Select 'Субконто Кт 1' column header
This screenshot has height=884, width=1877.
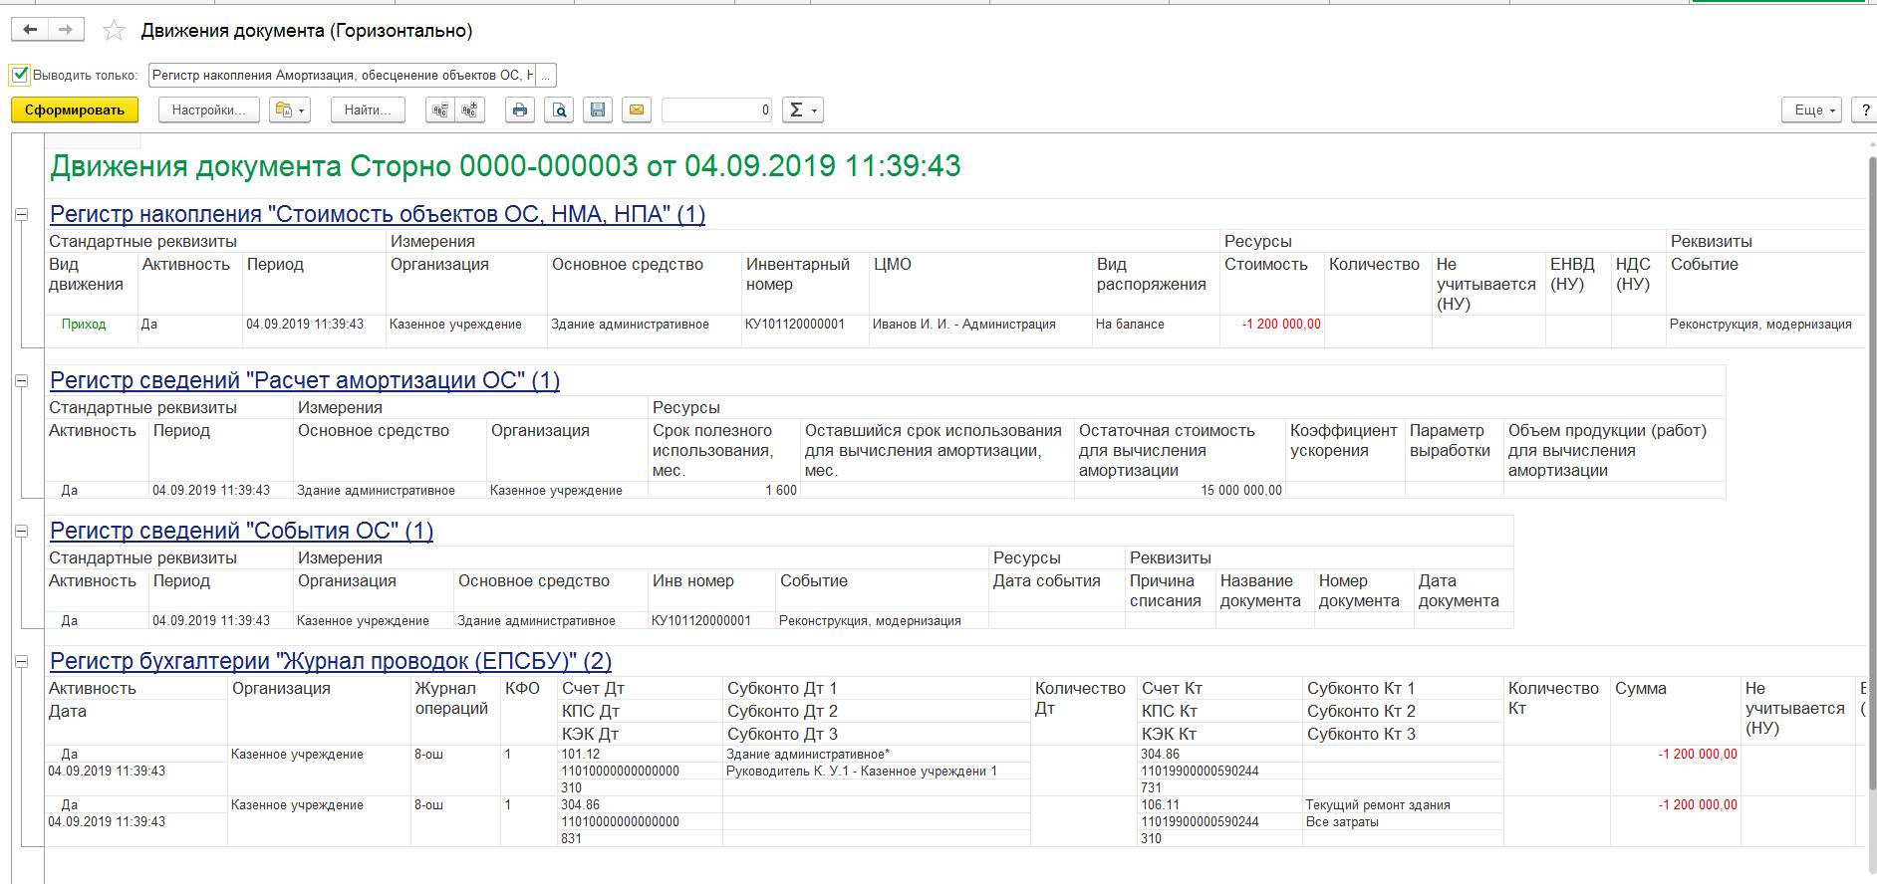[x=1360, y=689]
